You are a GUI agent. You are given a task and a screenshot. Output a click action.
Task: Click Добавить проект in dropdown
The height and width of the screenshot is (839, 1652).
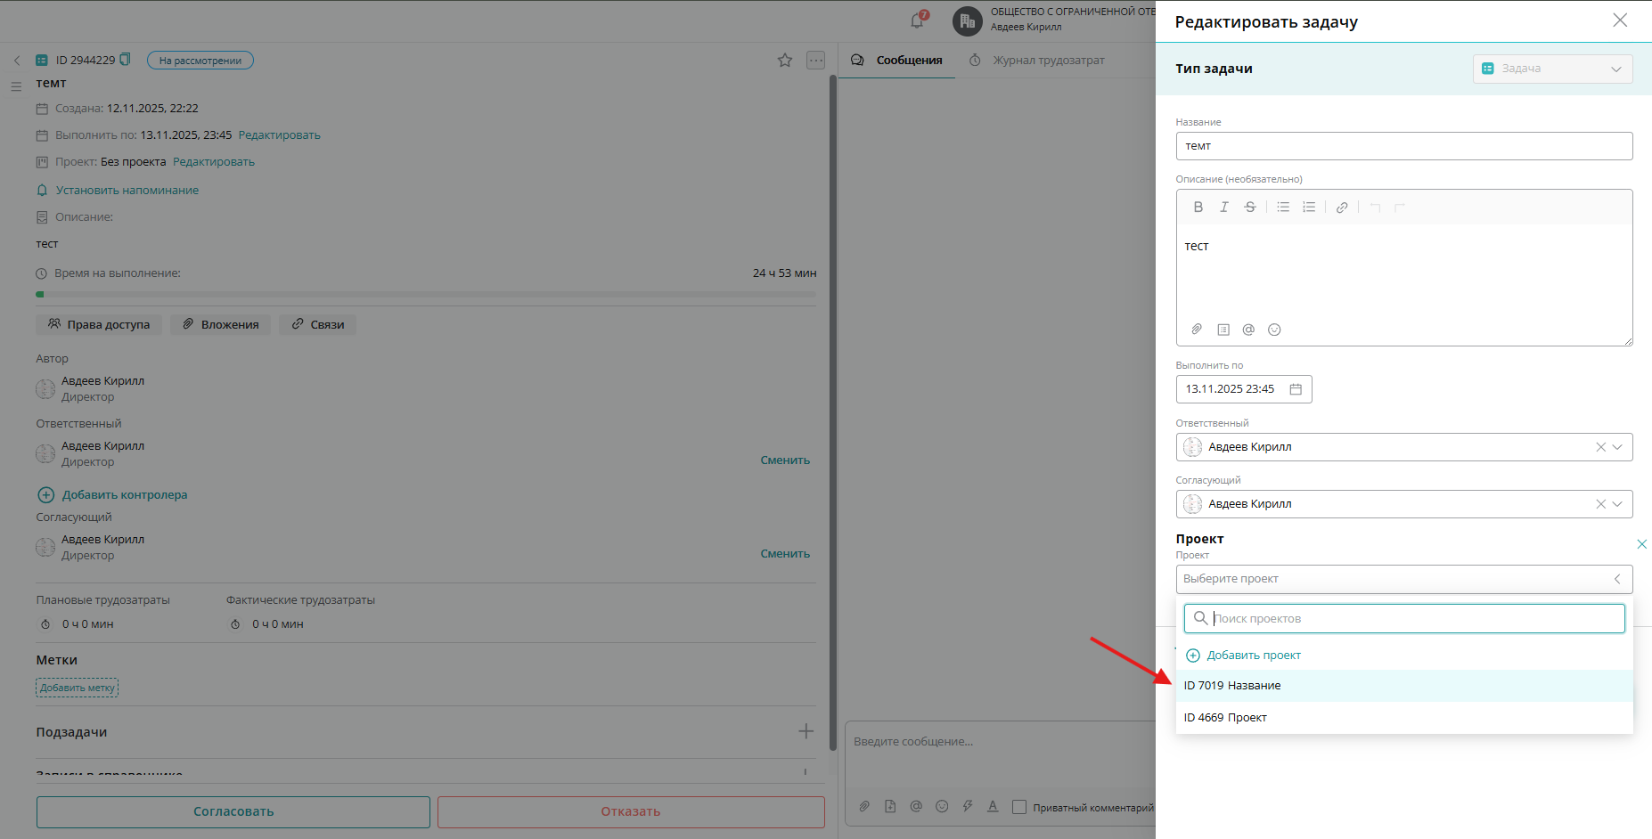1244,656
